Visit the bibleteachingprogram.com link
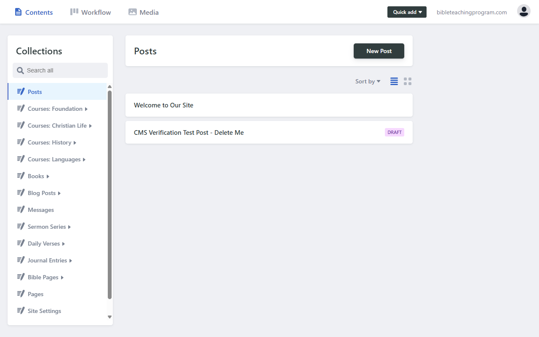This screenshot has height=337, width=539. (x=471, y=12)
